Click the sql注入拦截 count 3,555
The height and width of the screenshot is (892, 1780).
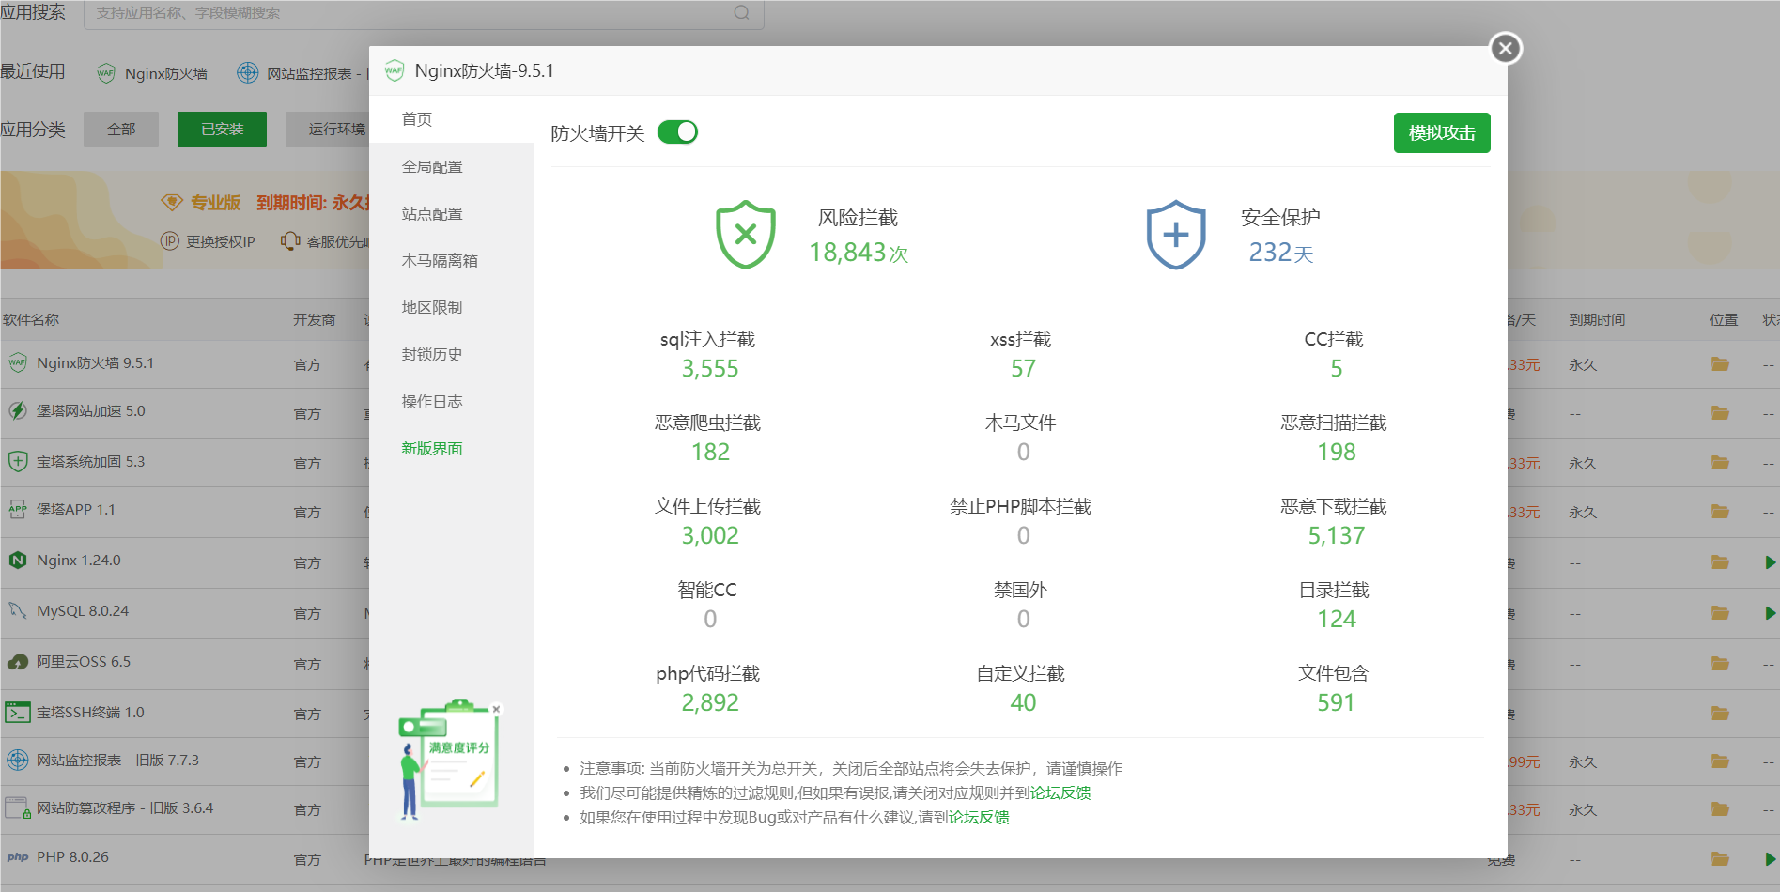710,369
